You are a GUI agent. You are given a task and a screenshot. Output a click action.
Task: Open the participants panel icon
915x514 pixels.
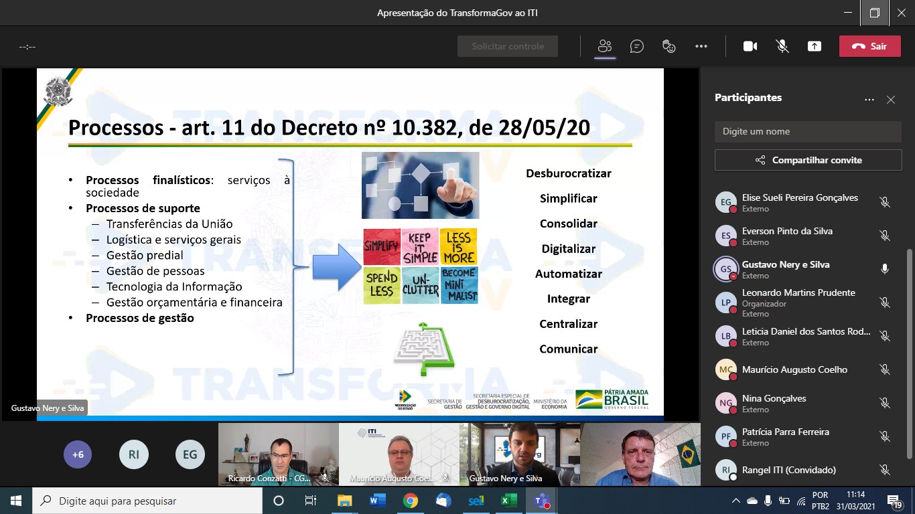click(x=605, y=46)
